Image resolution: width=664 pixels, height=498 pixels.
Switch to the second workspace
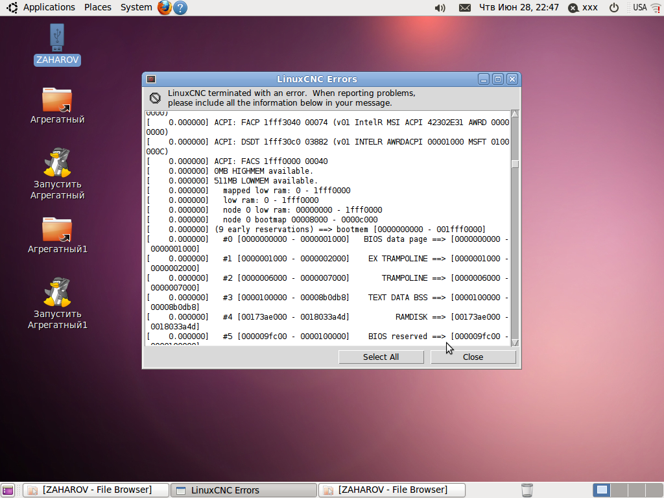point(619,490)
